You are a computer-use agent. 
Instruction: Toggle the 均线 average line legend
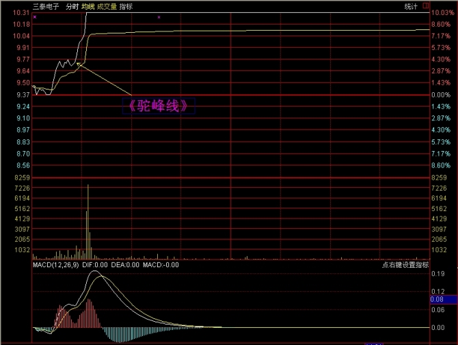click(87, 6)
